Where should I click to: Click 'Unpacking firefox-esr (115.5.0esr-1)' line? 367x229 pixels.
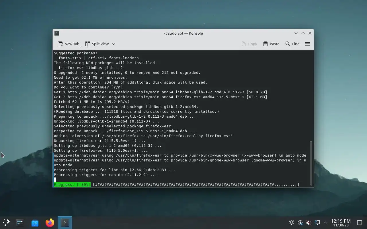pos(100,141)
